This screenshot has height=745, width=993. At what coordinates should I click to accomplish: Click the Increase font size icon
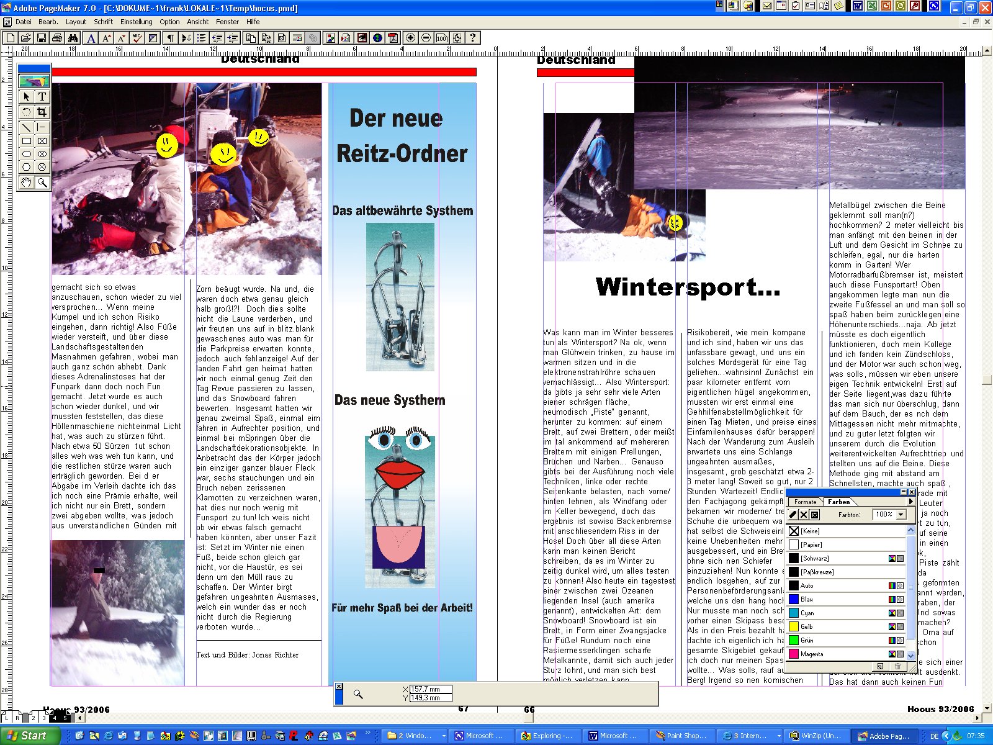107,38
